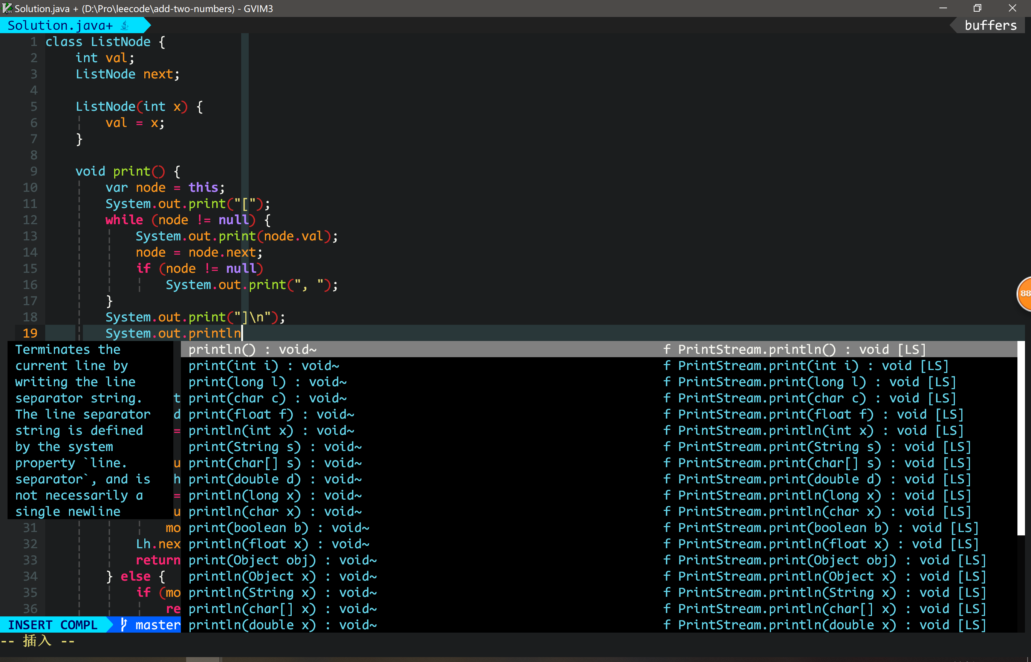The height and width of the screenshot is (662, 1031).
Task: Click '} else {' on line 34
Action: click(x=135, y=576)
